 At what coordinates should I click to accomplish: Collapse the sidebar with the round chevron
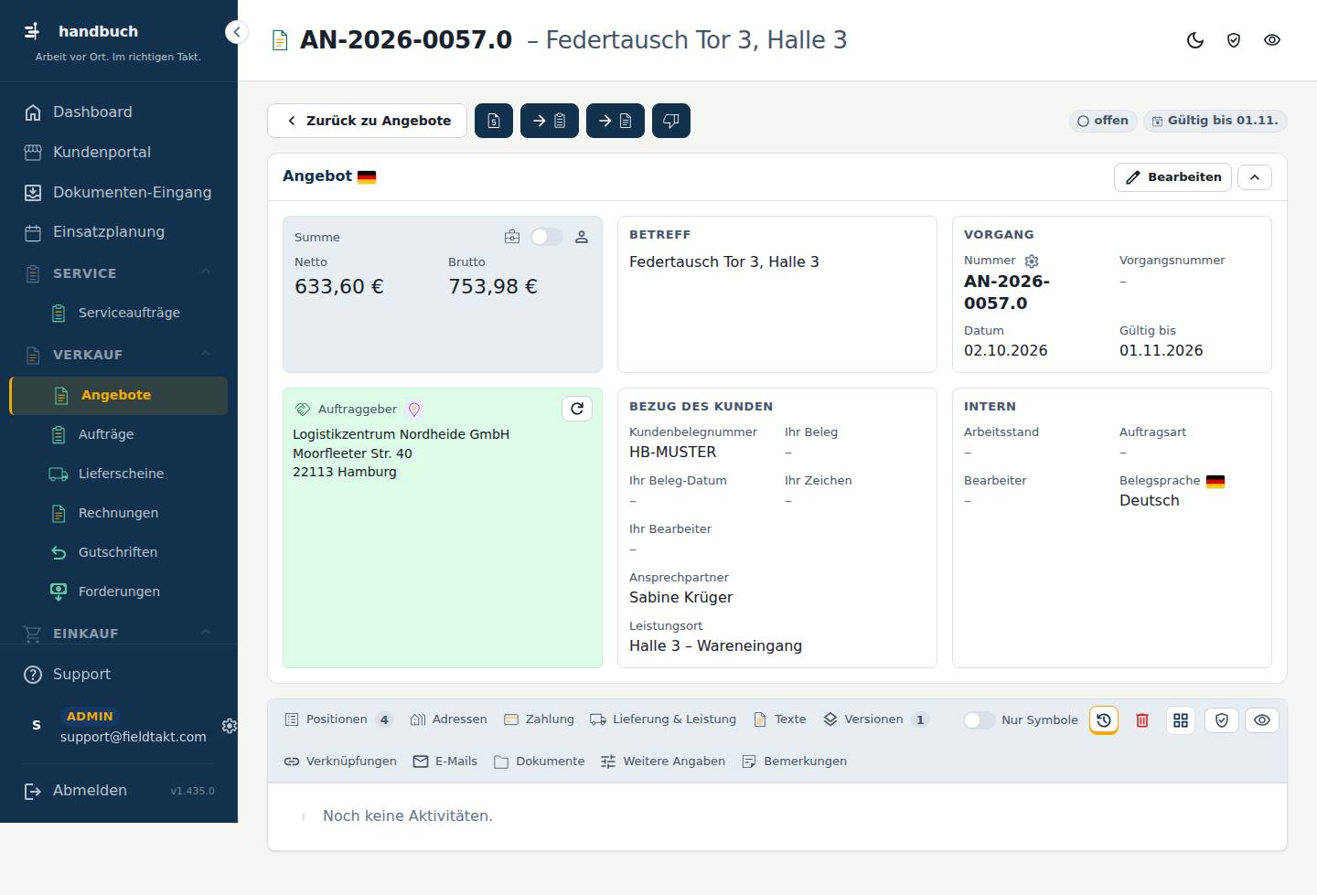tap(237, 32)
